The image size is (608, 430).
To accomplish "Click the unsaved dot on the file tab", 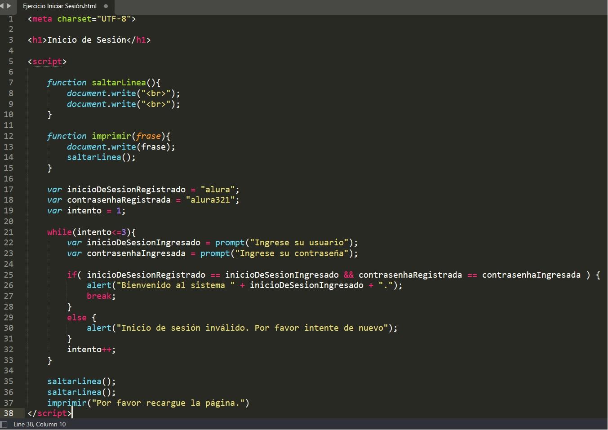I will click(106, 6).
